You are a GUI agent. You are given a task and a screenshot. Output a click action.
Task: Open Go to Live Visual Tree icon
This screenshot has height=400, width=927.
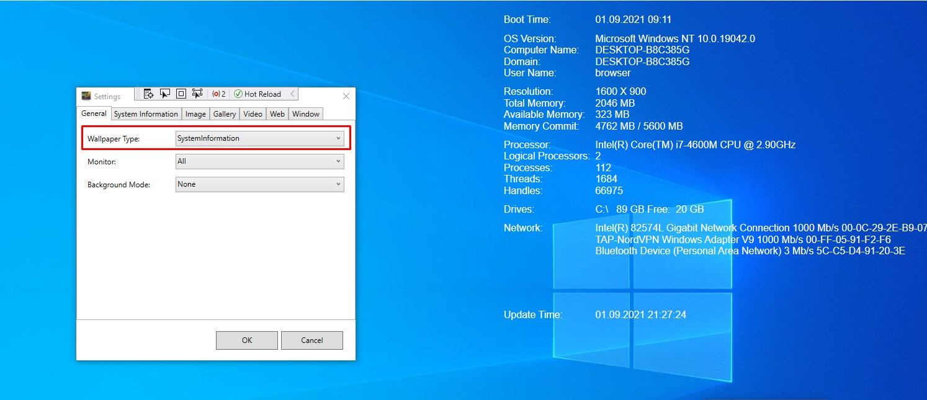click(148, 94)
